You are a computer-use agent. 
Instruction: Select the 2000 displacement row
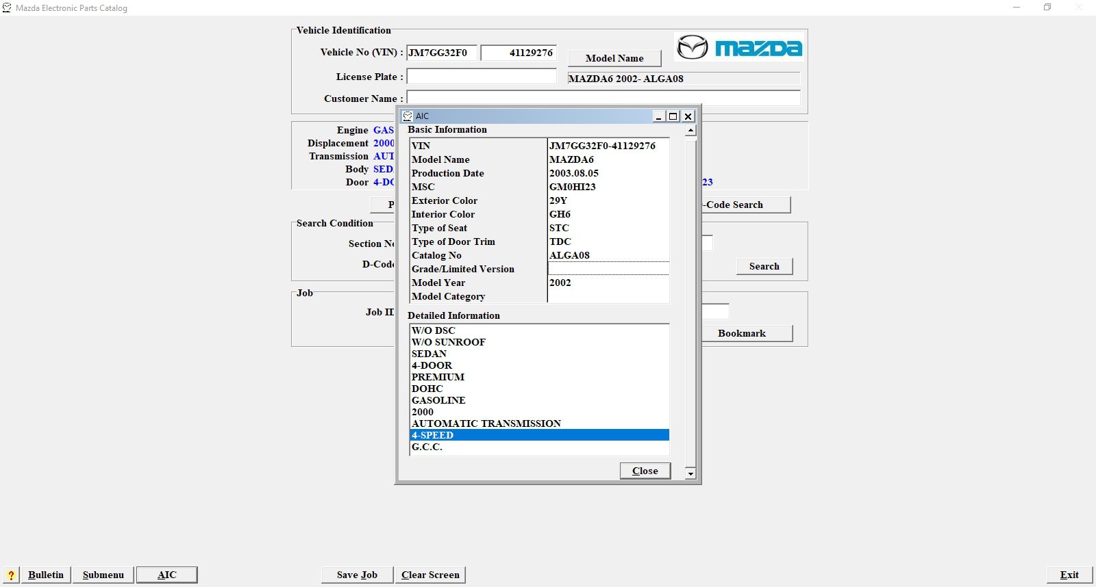coord(540,412)
